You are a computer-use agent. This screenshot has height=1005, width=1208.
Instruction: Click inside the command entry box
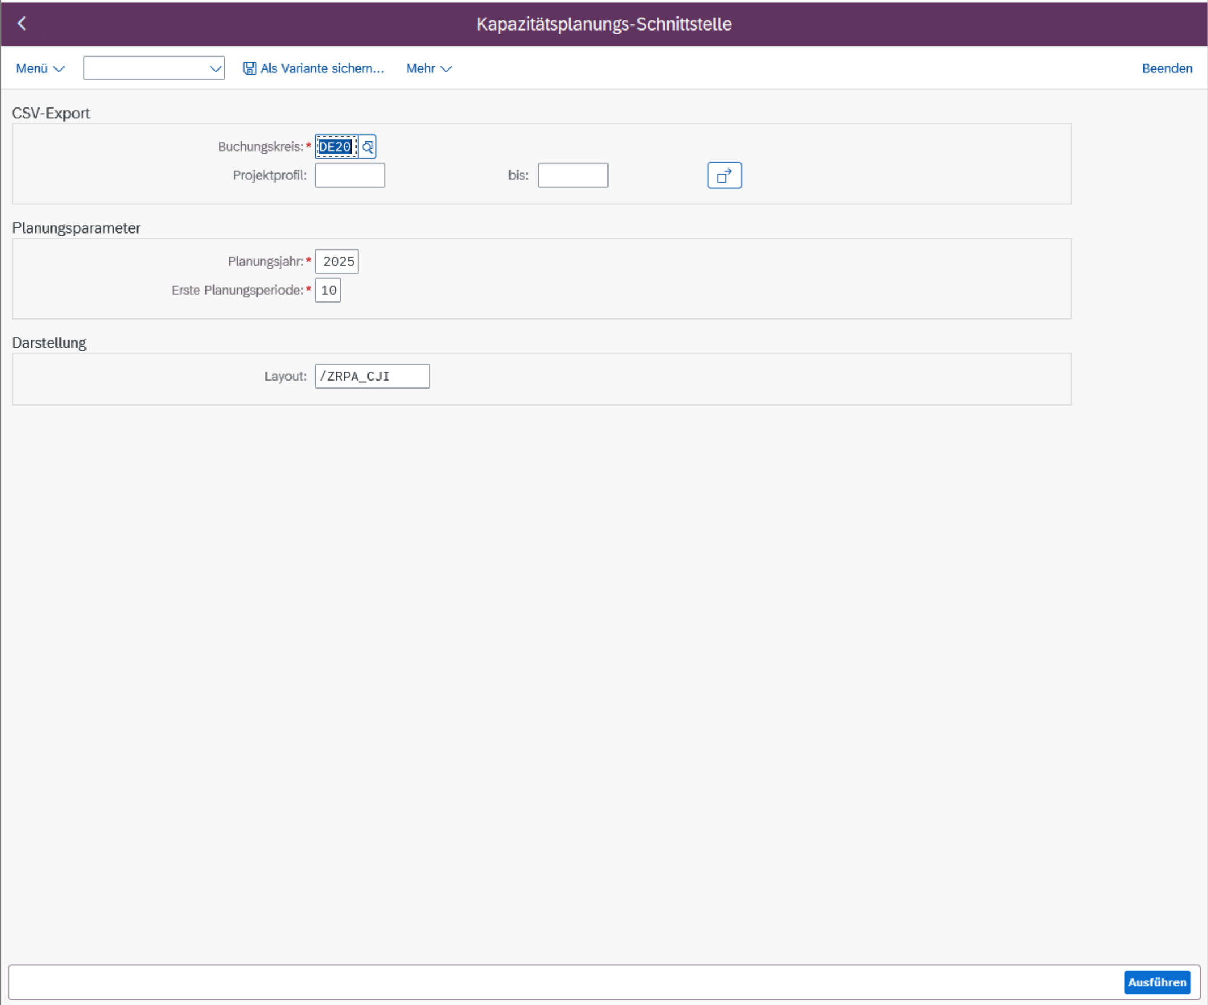pos(147,68)
